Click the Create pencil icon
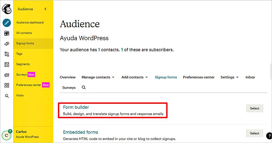 [7, 23]
